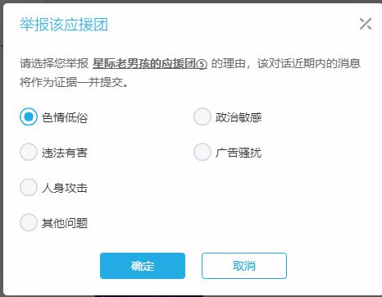
Task: Choose the 其他问题 radio circle
Action: point(29,222)
